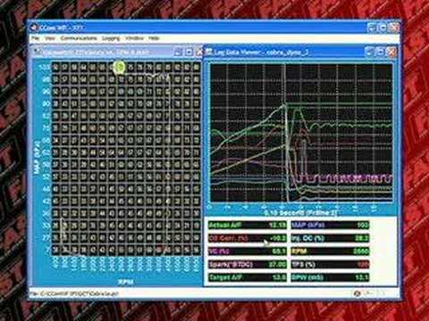Open the File menu
The image size is (429, 321).
[x=36, y=38]
